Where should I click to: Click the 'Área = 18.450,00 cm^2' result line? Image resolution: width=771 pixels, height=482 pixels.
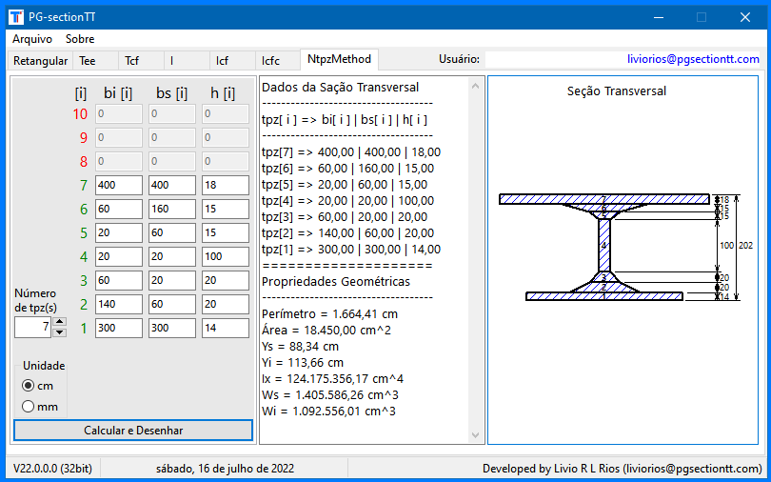point(326,331)
